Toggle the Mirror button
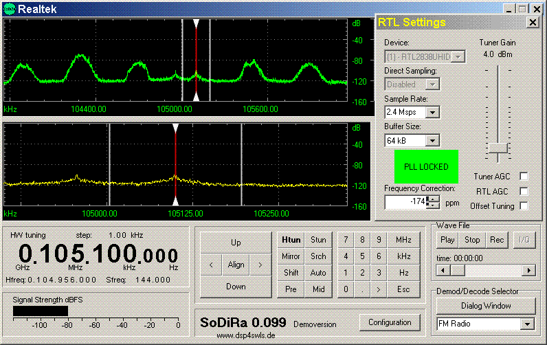 pos(291,256)
